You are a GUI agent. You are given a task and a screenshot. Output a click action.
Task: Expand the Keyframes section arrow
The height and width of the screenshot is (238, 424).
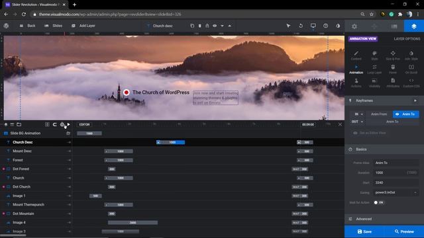(x=415, y=100)
